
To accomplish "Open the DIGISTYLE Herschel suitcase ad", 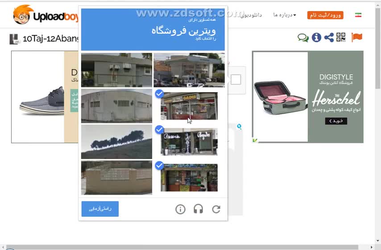I will (308, 97).
